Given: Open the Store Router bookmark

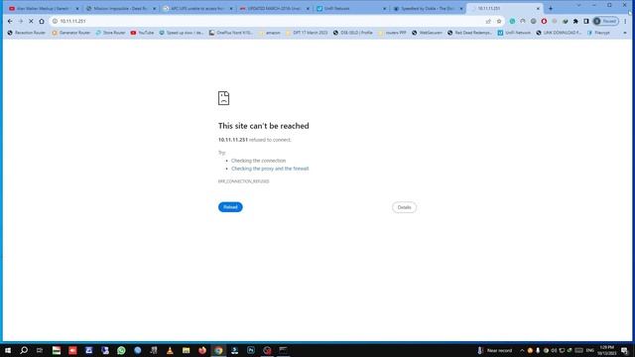Looking at the screenshot, I should [x=110, y=33].
